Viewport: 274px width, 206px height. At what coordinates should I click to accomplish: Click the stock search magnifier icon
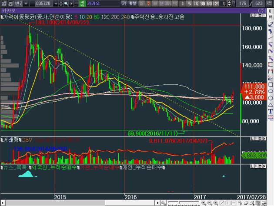tap(66, 3)
